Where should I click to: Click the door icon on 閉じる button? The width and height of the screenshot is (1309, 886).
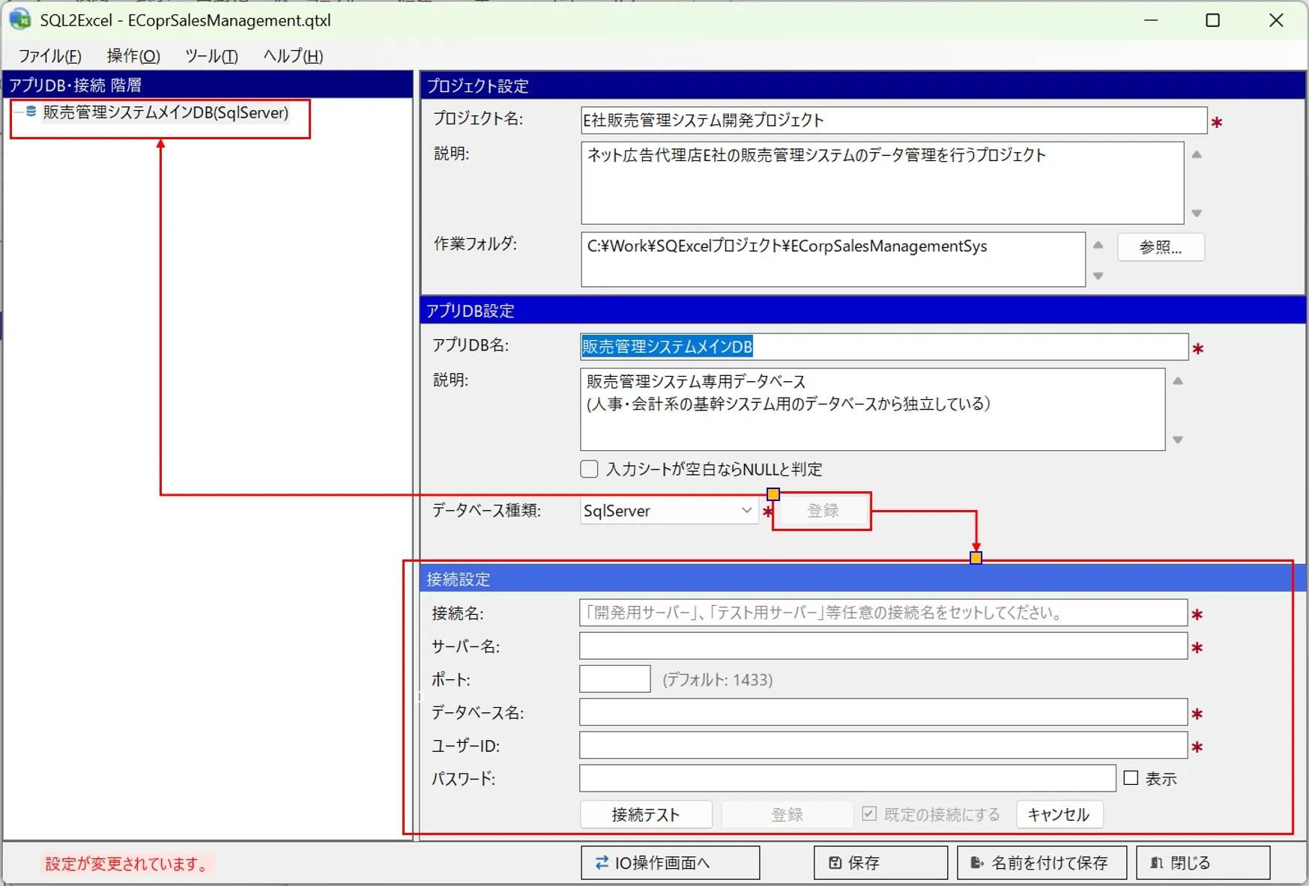tap(1157, 863)
